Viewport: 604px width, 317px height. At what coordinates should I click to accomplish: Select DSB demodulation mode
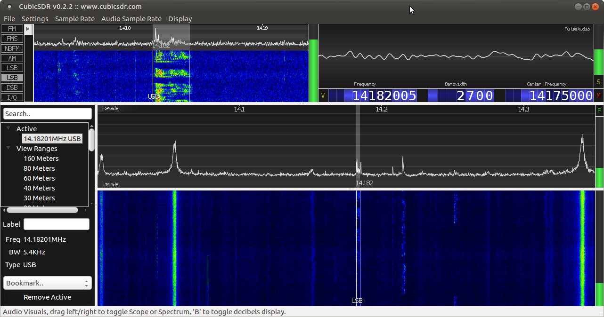(12, 87)
